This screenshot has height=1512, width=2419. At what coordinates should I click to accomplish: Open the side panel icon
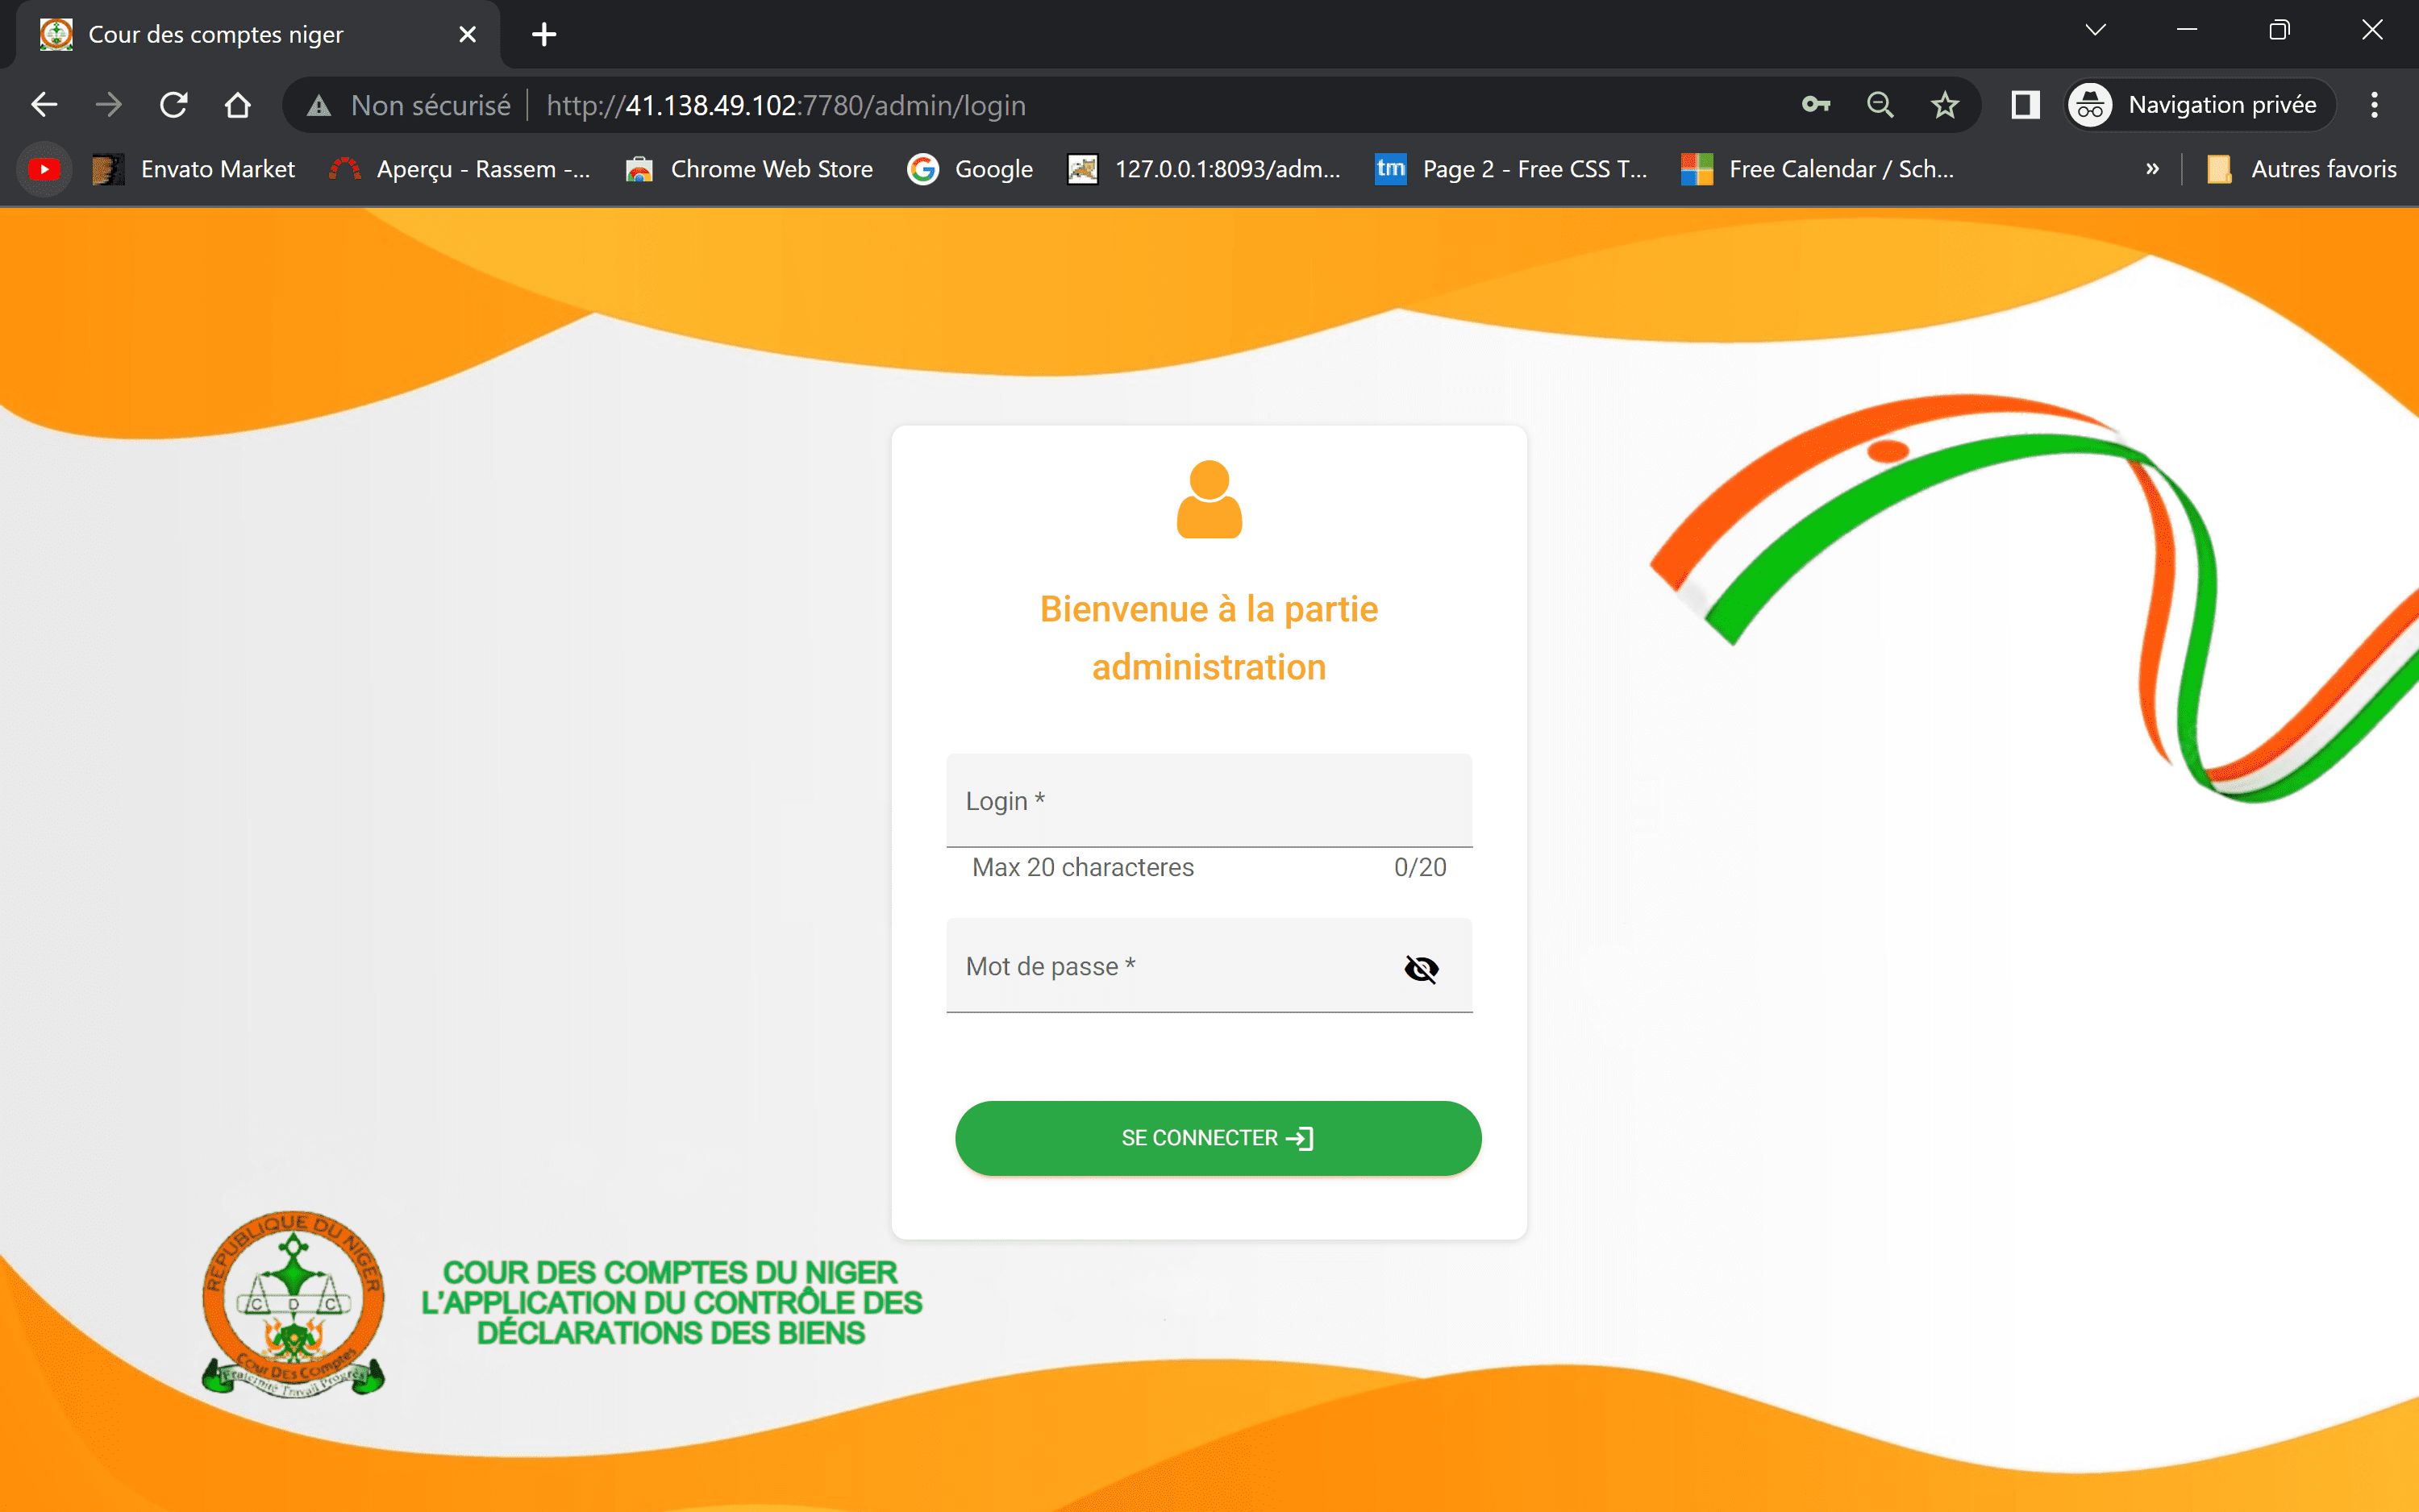coord(2026,105)
